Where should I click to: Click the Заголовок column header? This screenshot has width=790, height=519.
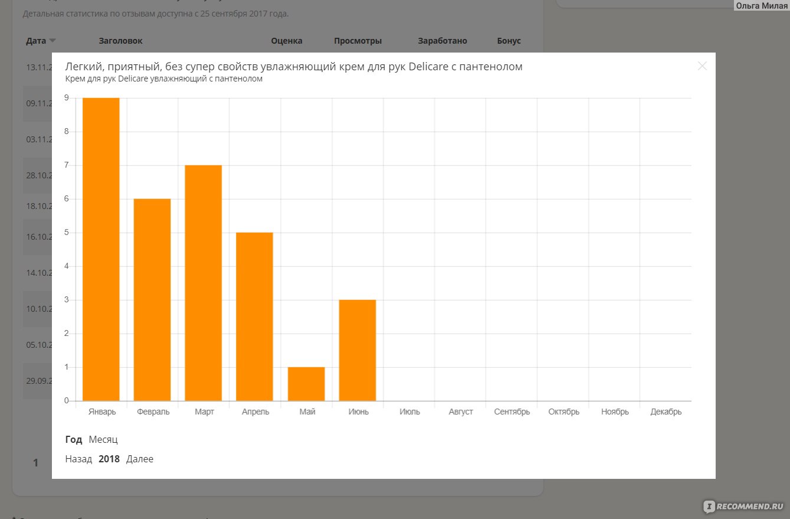(x=120, y=41)
